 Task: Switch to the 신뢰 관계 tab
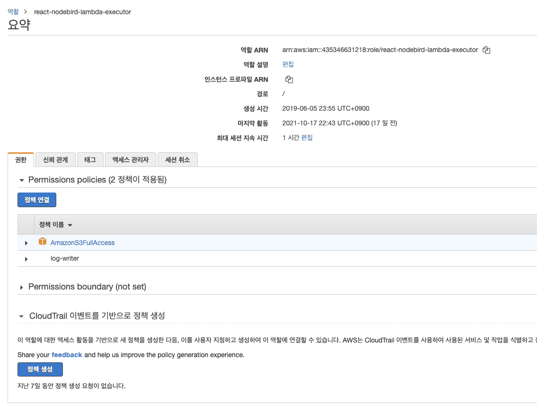coord(55,160)
